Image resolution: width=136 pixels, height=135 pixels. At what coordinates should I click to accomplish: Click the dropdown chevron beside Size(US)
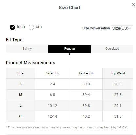click(x=129, y=28)
